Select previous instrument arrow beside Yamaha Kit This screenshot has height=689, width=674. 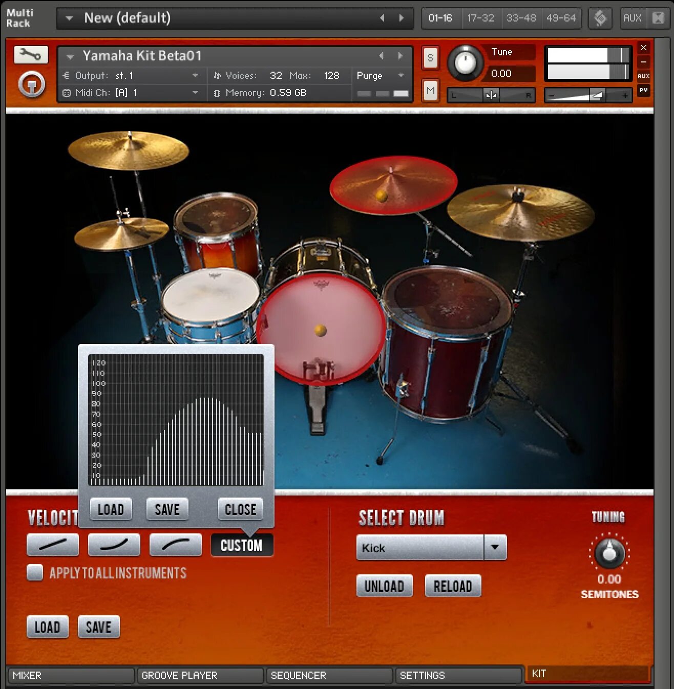(x=381, y=56)
